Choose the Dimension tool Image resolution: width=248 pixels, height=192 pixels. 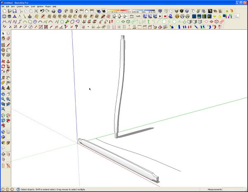pyautogui.click(x=8, y=78)
